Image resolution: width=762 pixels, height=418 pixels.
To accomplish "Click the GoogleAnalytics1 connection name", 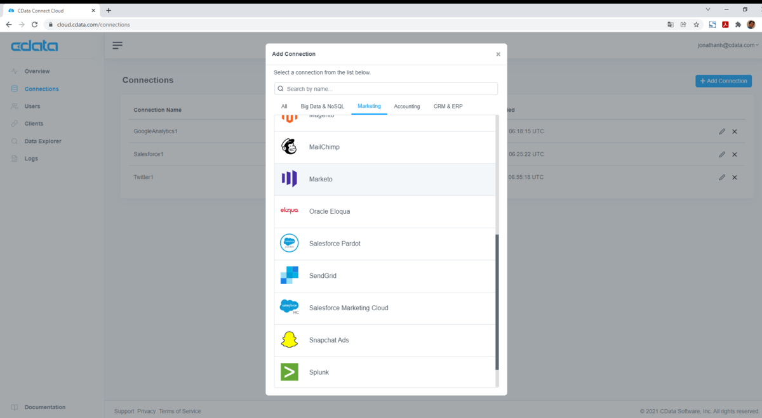I will point(155,131).
